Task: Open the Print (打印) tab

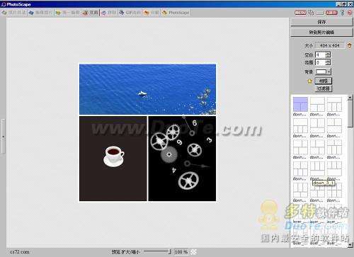Action: click(152, 13)
